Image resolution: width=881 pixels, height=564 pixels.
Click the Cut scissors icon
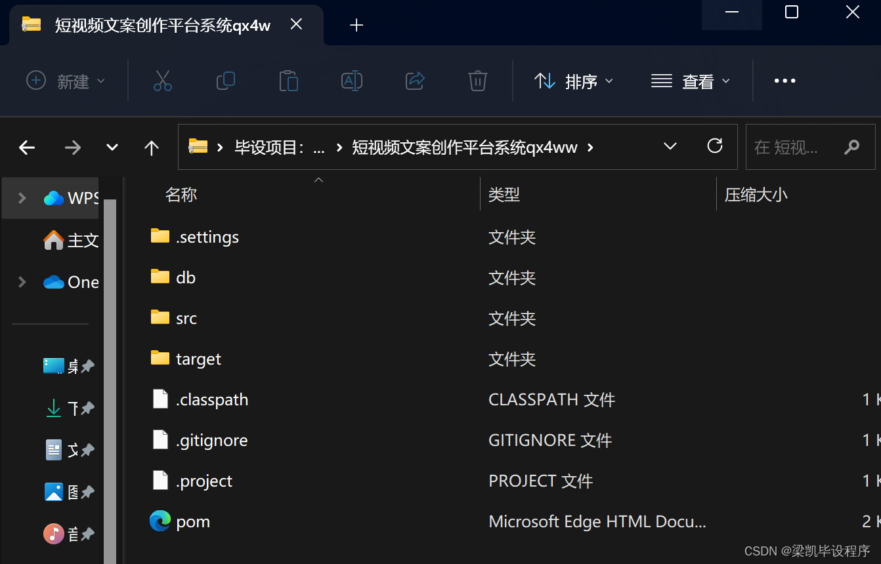click(162, 81)
